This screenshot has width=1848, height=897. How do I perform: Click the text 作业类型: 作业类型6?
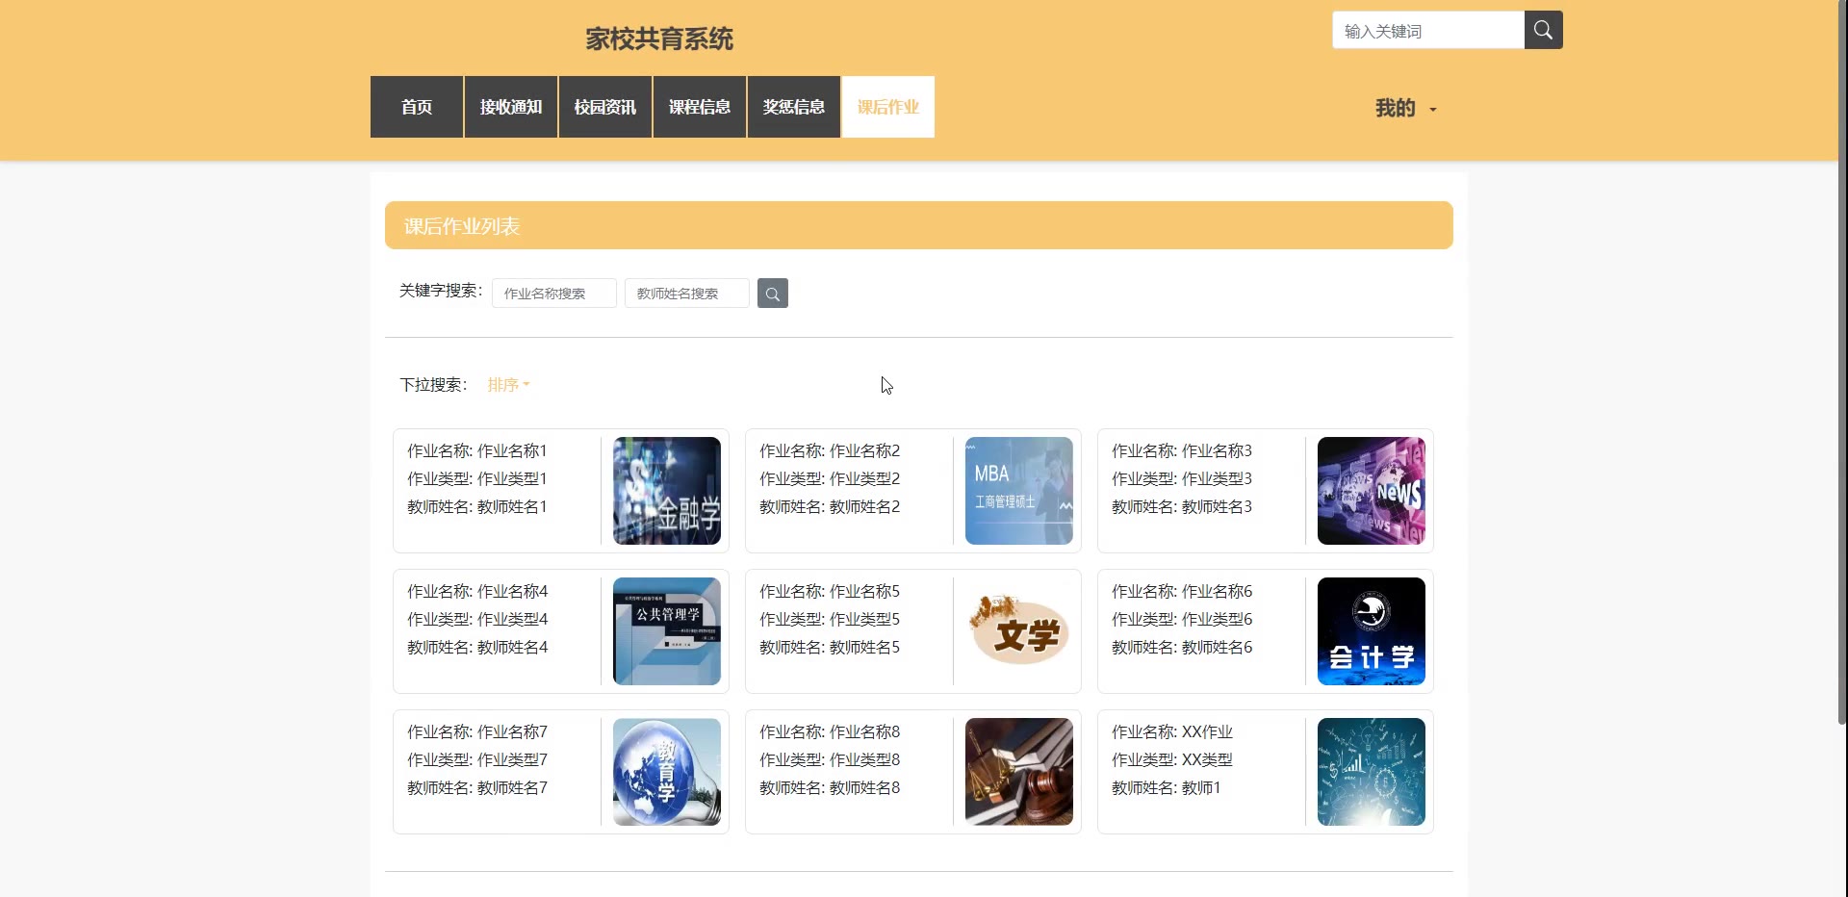1182,619
